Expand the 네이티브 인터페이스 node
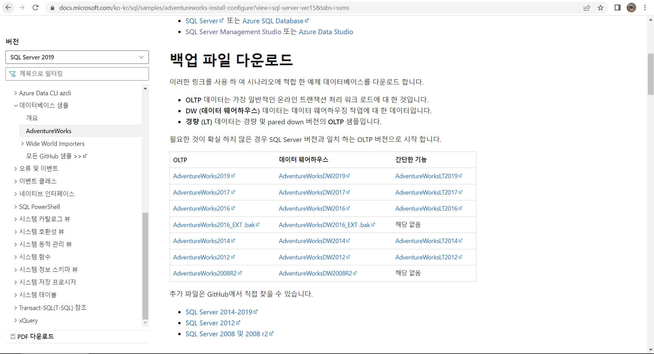654x354 pixels. click(16, 194)
